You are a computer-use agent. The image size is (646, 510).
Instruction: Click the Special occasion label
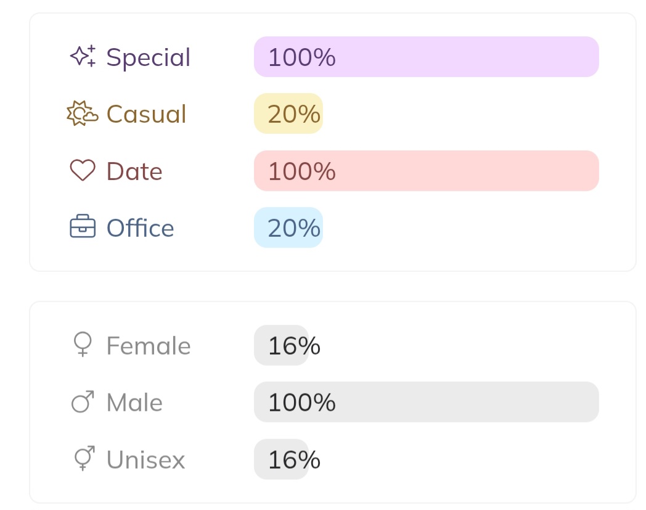pos(149,57)
